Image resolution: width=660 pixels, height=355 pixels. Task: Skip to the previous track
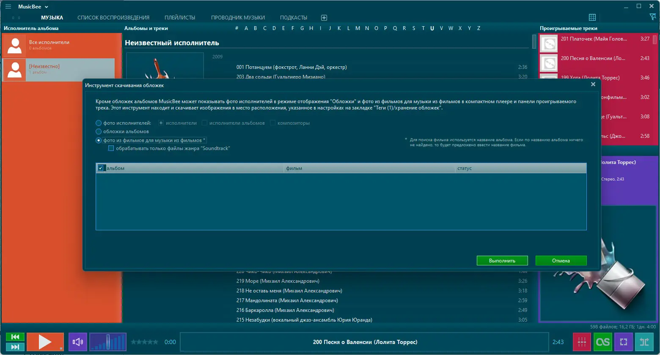pyautogui.click(x=15, y=337)
